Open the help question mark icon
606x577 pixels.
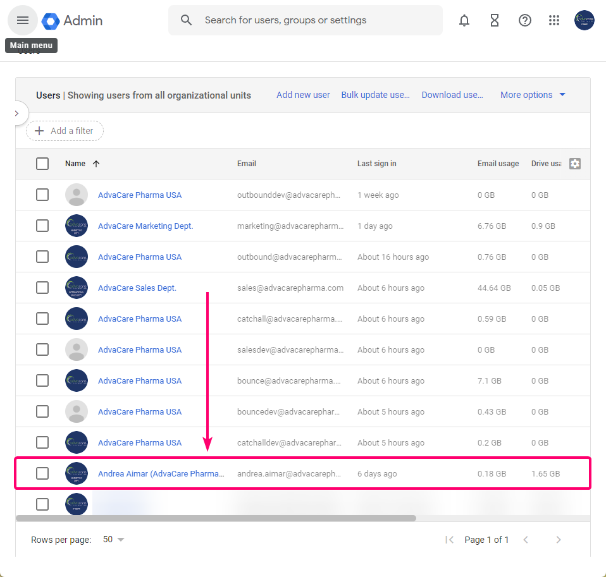tap(524, 20)
